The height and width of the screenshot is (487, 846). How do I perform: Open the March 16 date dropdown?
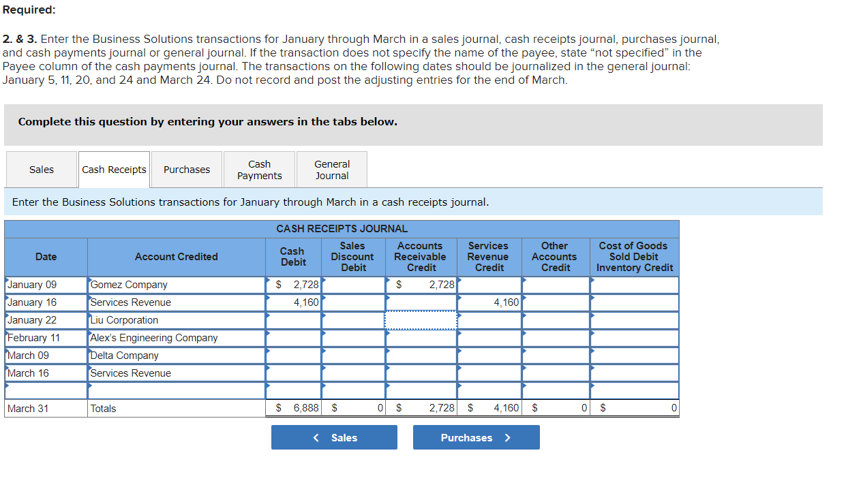coord(46,373)
